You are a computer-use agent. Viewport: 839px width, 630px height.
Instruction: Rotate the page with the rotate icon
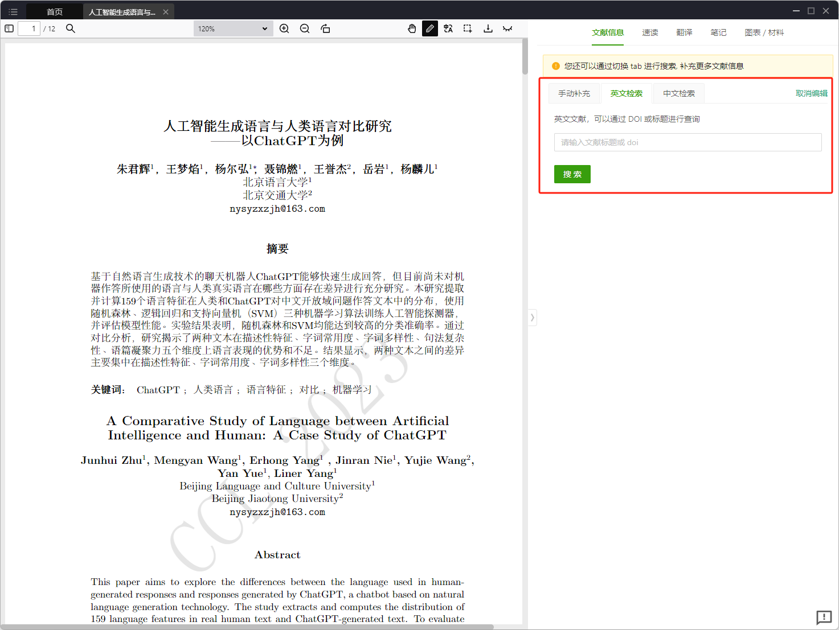click(x=325, y=28)
